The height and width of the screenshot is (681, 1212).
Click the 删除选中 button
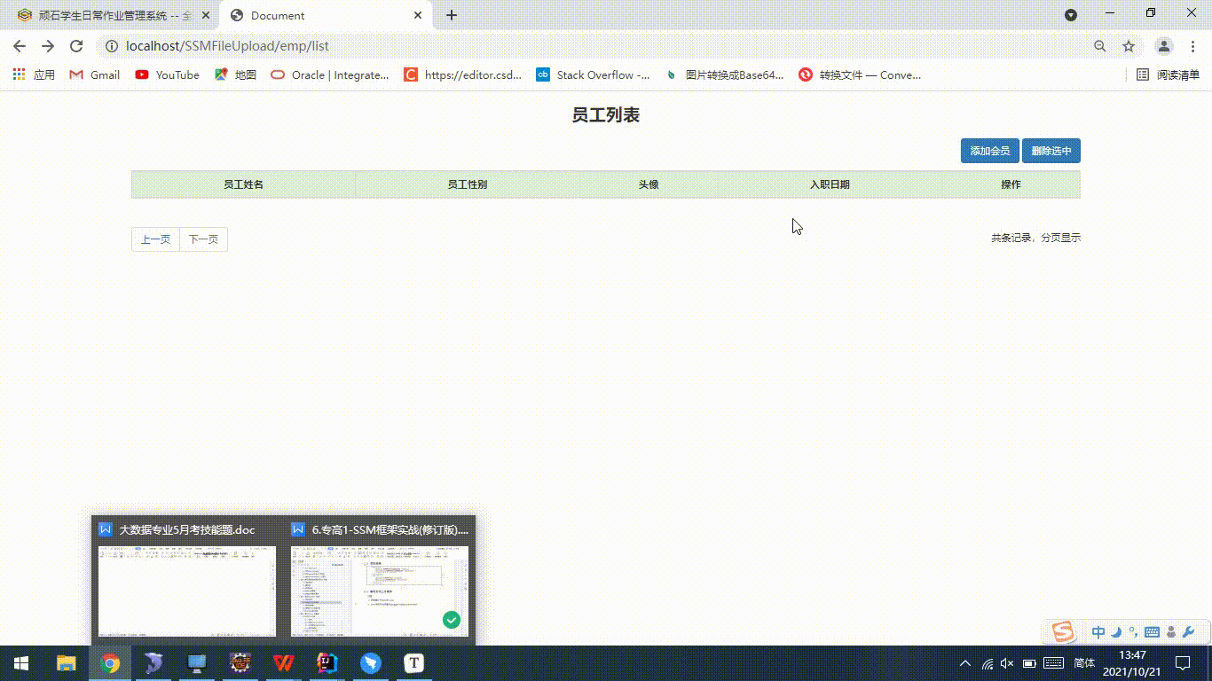(1051, 151)
